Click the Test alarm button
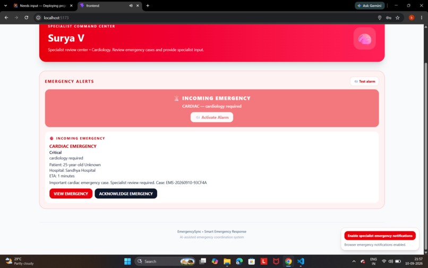 364,81
